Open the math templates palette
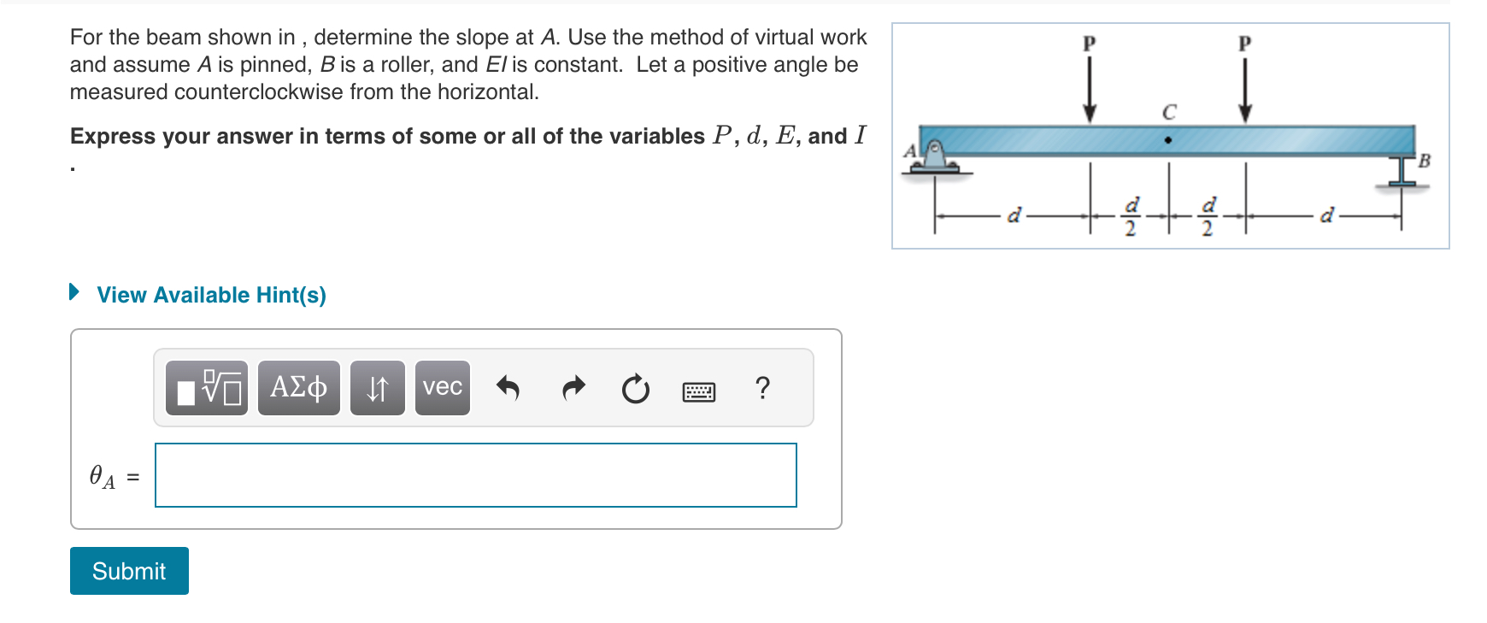This screenshot has height=623, width=1487. 208,389
